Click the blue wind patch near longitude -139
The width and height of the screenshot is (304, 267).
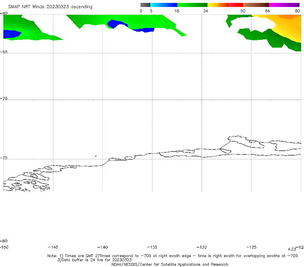pos(116,24)
